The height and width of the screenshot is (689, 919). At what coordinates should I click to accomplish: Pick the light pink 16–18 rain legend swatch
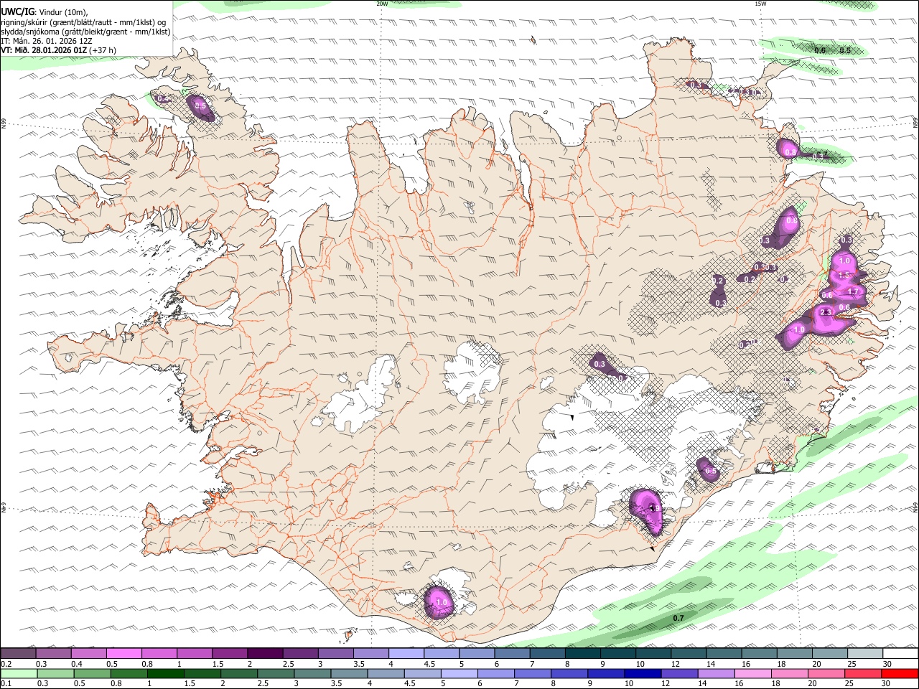point(752,674)
